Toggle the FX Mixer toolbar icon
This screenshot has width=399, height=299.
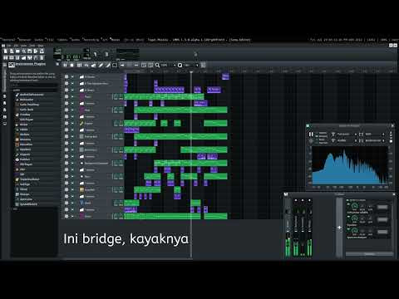(x=30, y=58)
